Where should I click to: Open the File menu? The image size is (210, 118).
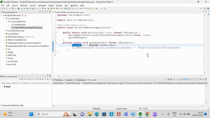3,6
